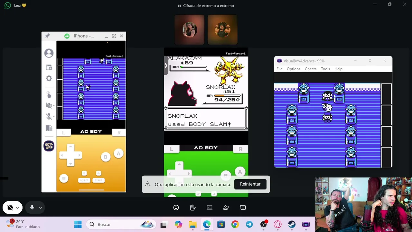
Task: Open account profile icon in iPhone window sidebar
Action: (49, 53)
